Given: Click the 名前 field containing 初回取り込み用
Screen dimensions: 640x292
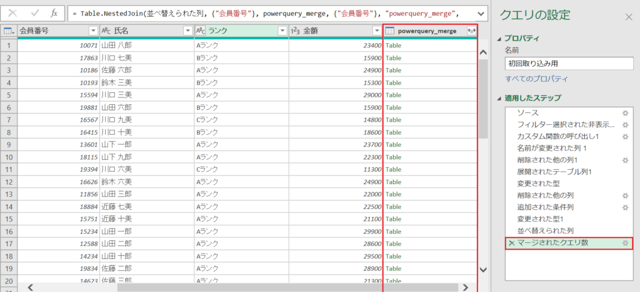Looking at the screenshot, I should [569, 64].
